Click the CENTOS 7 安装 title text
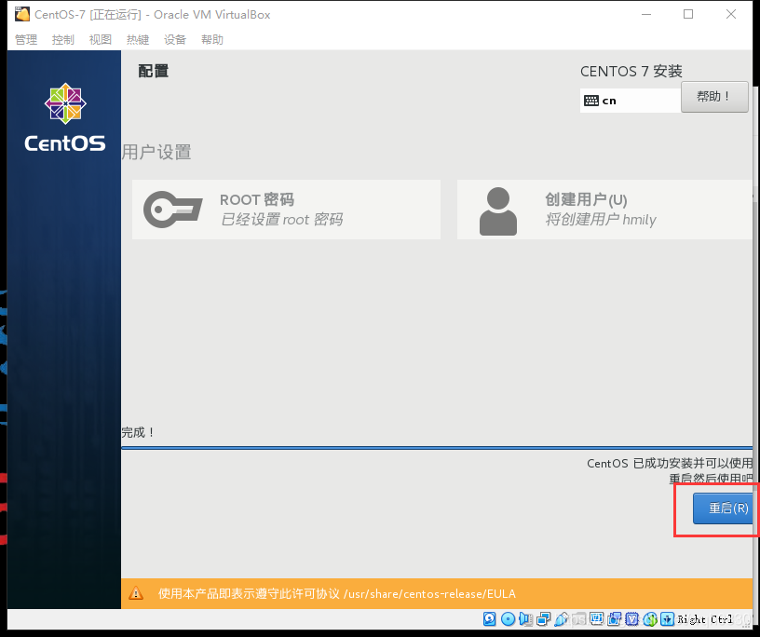 click(631, 72)
